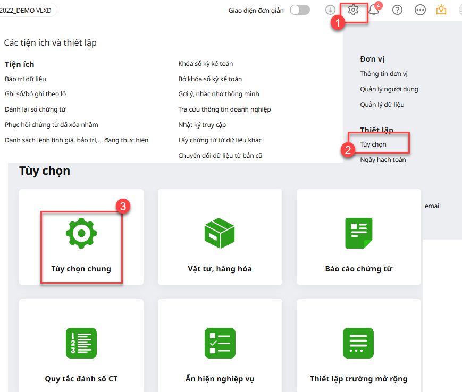Click the 2022_DEMO VLXD database selector
This screenshot has width=462, height=392.
coord(27,10)
